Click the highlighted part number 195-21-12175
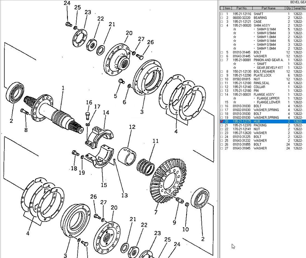 (242, 121)
